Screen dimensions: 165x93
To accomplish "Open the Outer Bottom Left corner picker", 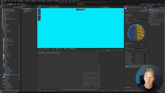I will pyautogui.click(x=147, y=57).
